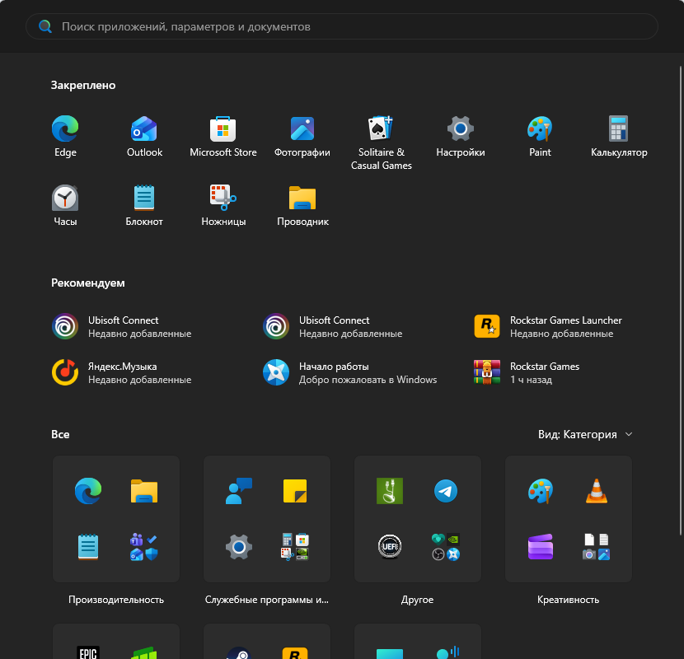The image size is (684, 659).
Task: Click the Закреплено section heading
Action: tap(83, 85)
